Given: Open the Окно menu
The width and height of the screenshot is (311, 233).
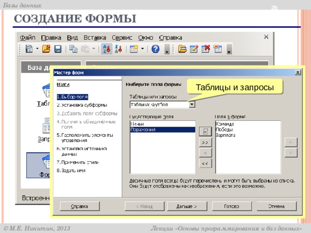Looking at the screenshot, I should click(x=146, y=38).
